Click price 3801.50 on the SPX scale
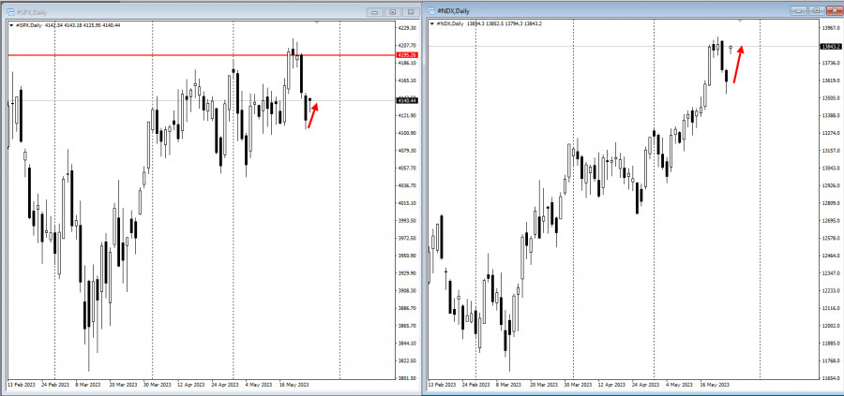The width and height of the screenshot is (844, 396). pos(409,377)
